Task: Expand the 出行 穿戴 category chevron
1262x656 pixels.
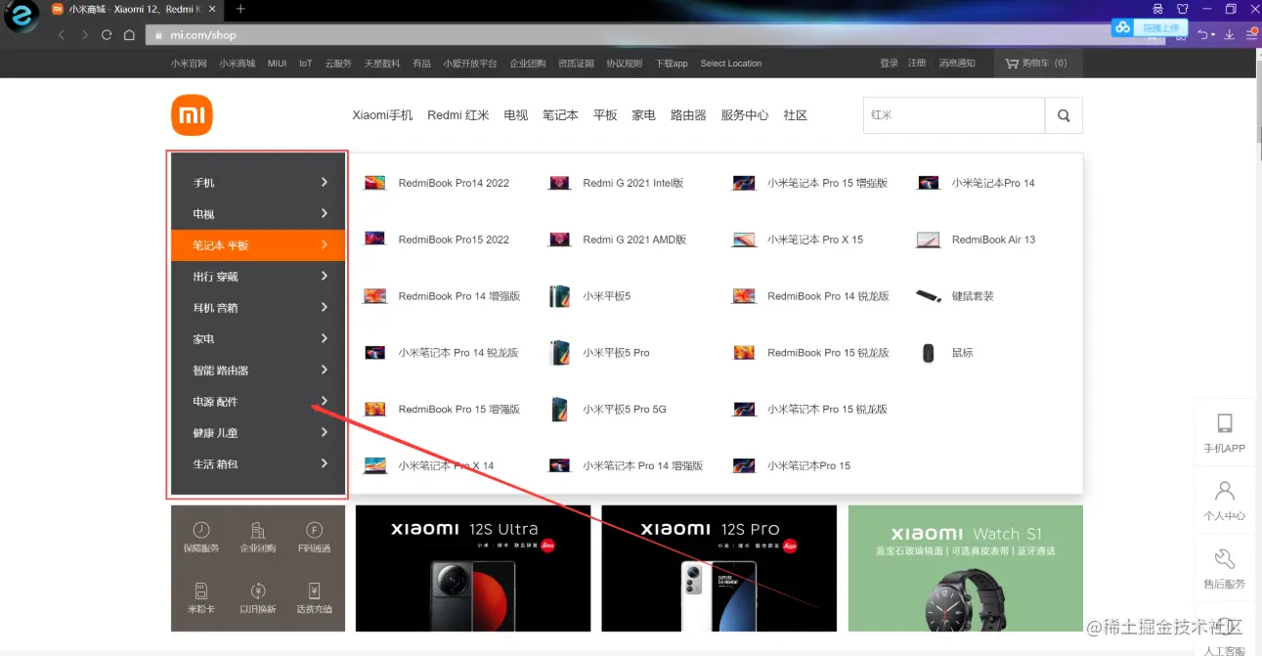Action: coord(325,276)
